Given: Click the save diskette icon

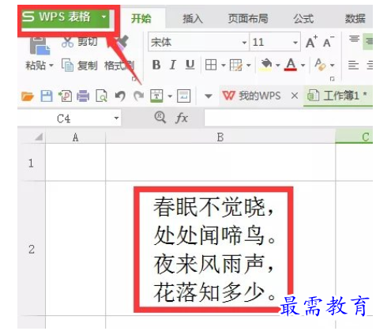Looking at the screenshot, I should pos(47,96).
